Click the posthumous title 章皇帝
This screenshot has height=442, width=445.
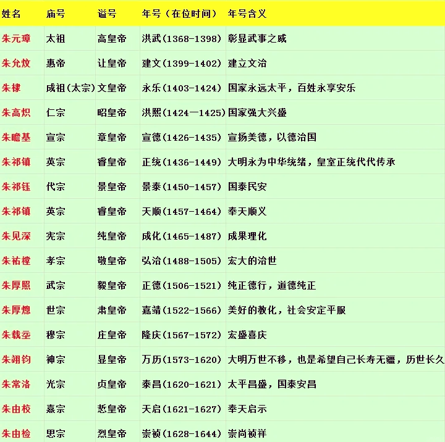click(112, 137)
